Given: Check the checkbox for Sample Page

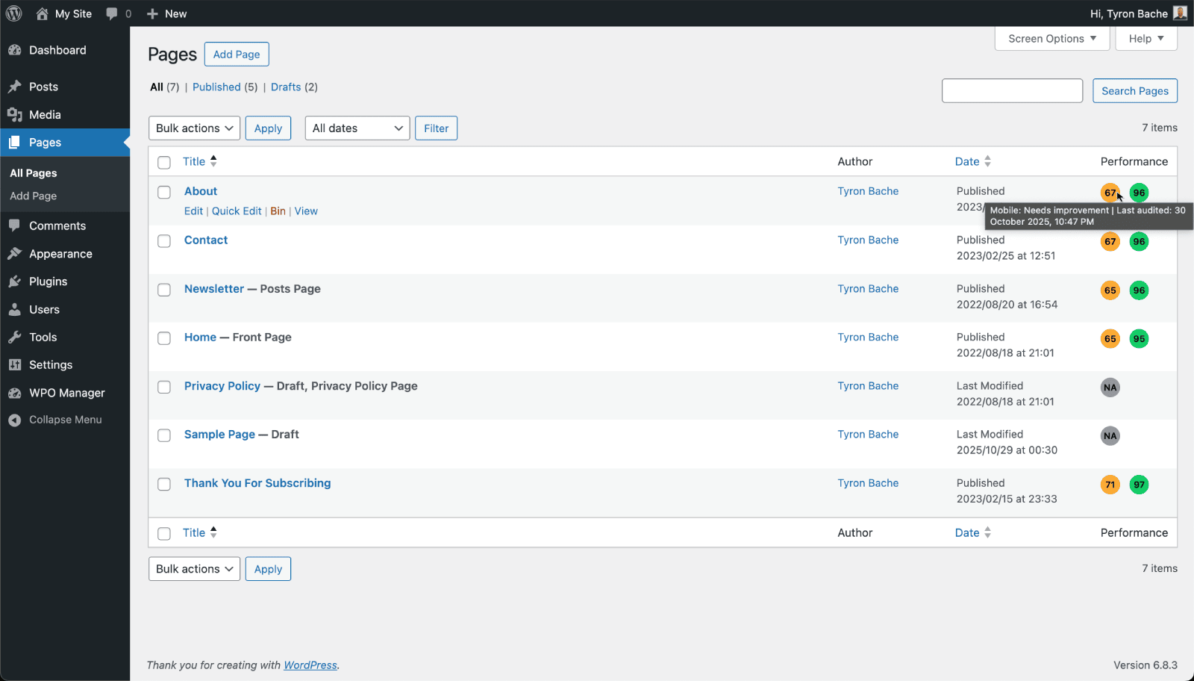Looking at the screenshot, I should (x=163, y=435).
